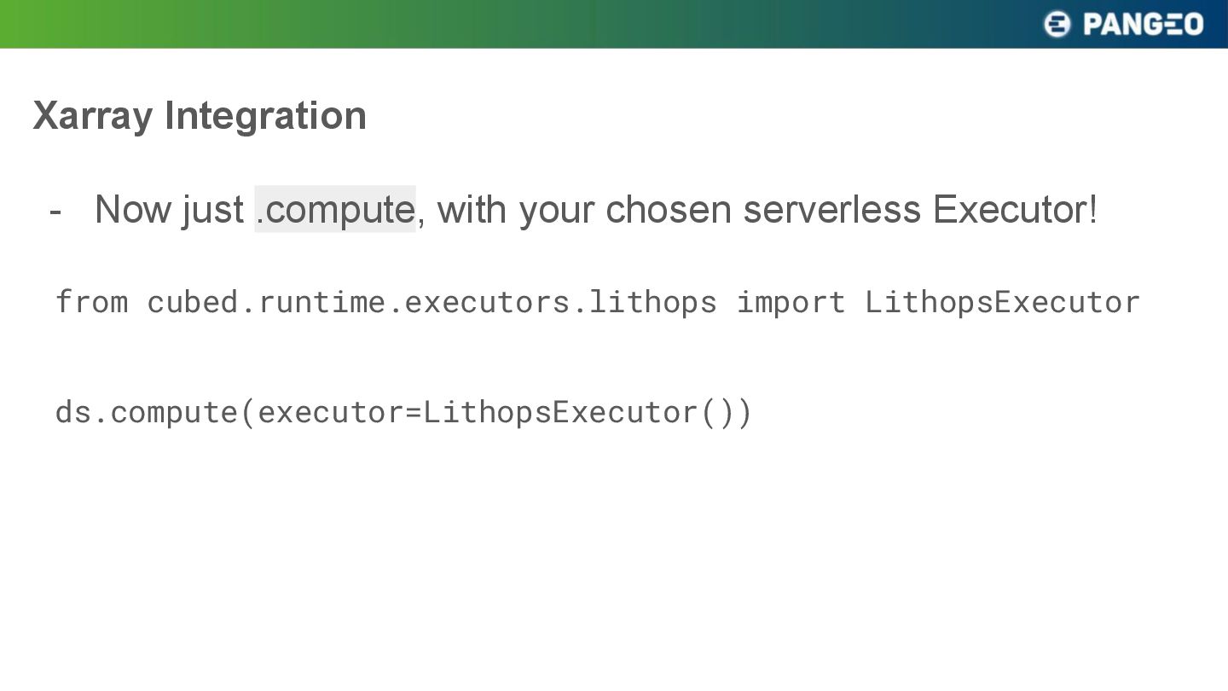Click cubed.runtime.executors.lithops in import line

point(432,302)
